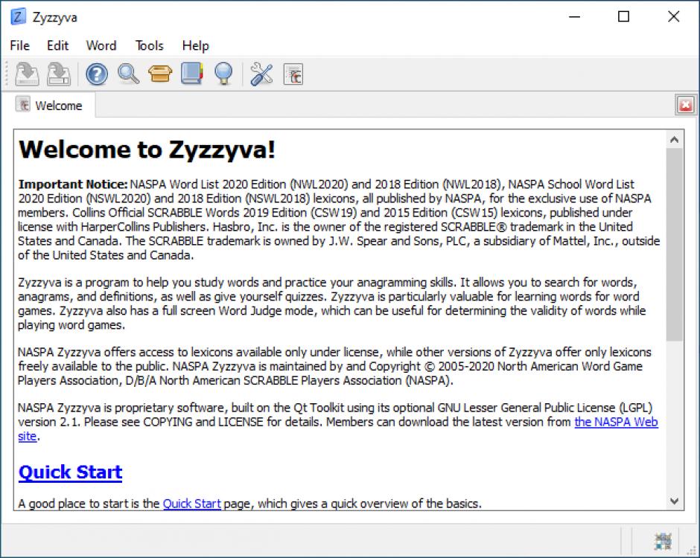Select the Welcome tab
This screenshot has height=558, width=700.
[49, 106]
